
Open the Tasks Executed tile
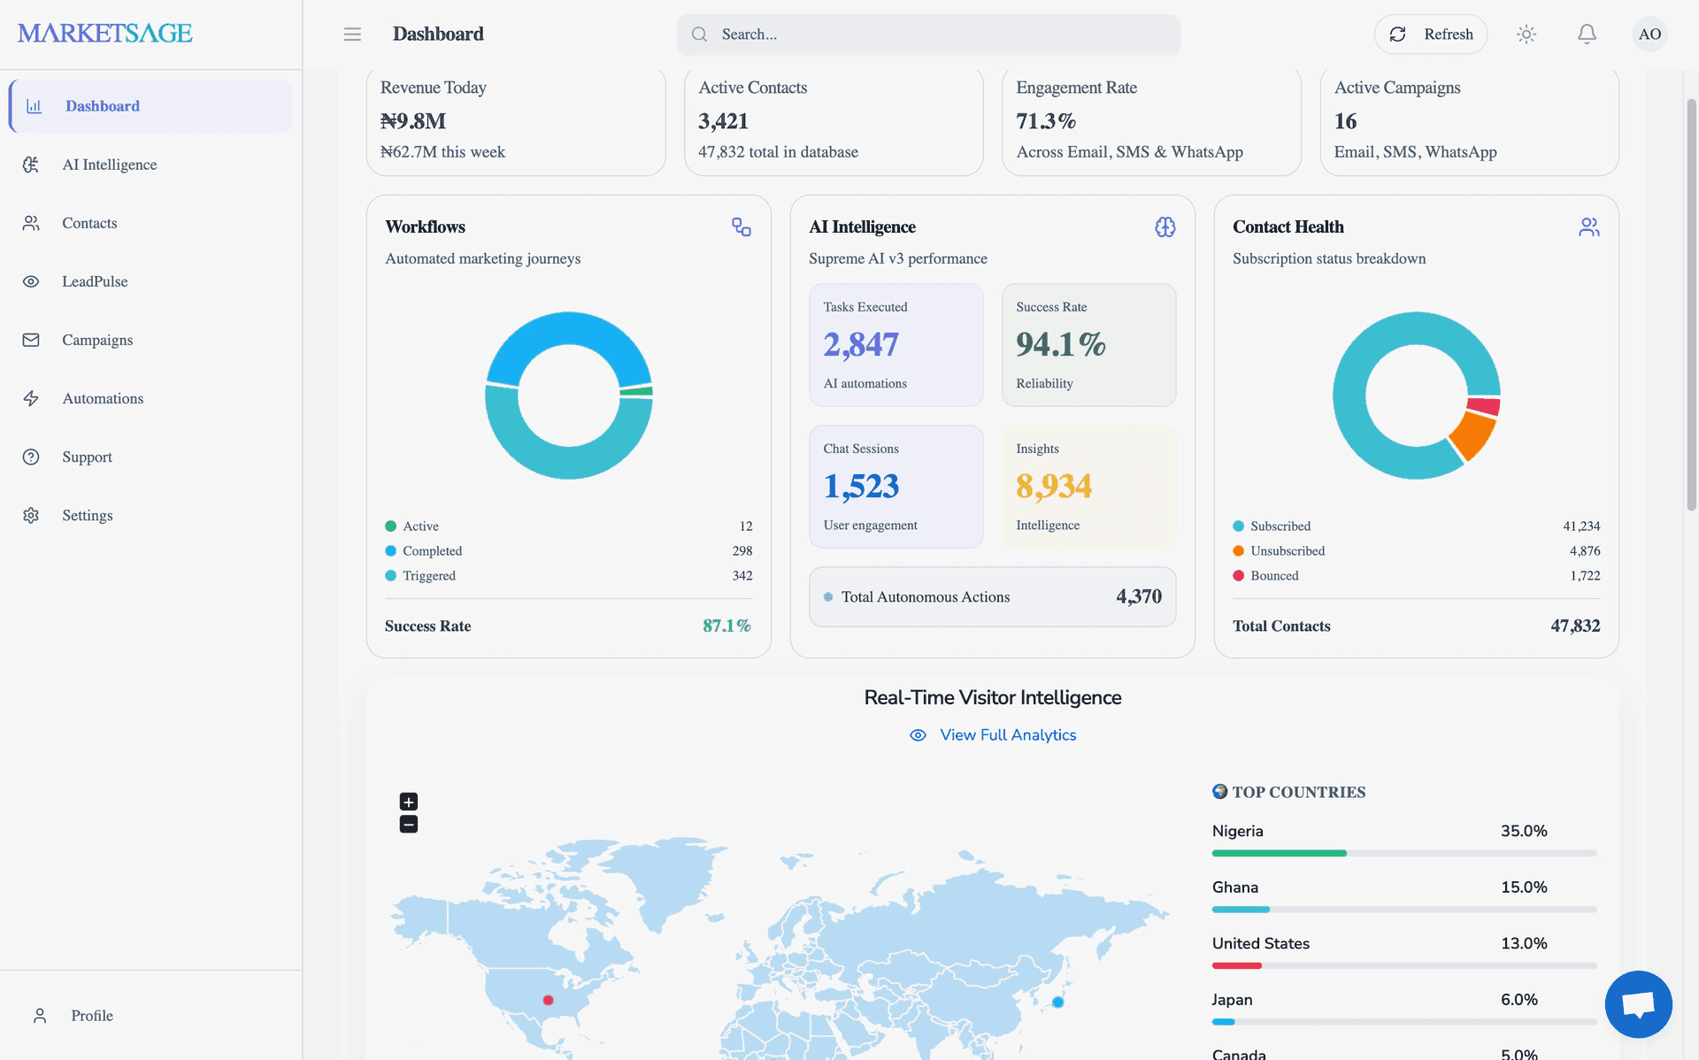pyautogui.click(x=896, y=345)
